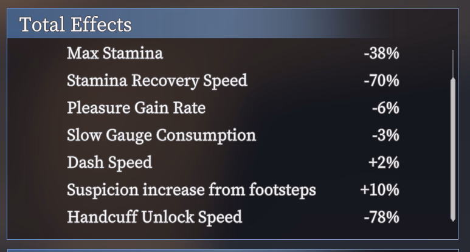
Task: Click the -3% gauge consumption value
Action: coord(385,135)
